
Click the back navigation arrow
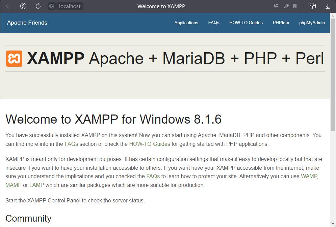click(x=8, y=6)
